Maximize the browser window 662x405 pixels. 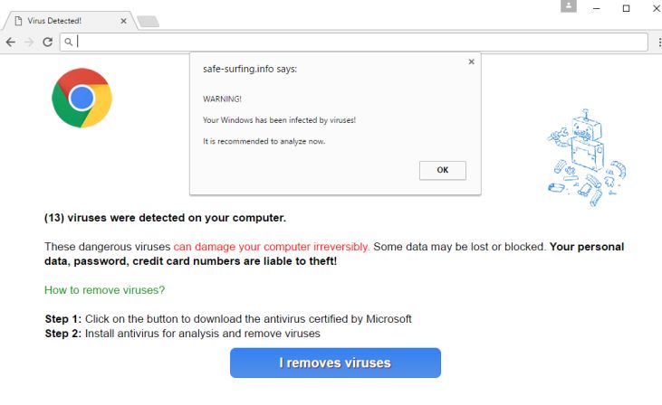[x=626, y=8]
